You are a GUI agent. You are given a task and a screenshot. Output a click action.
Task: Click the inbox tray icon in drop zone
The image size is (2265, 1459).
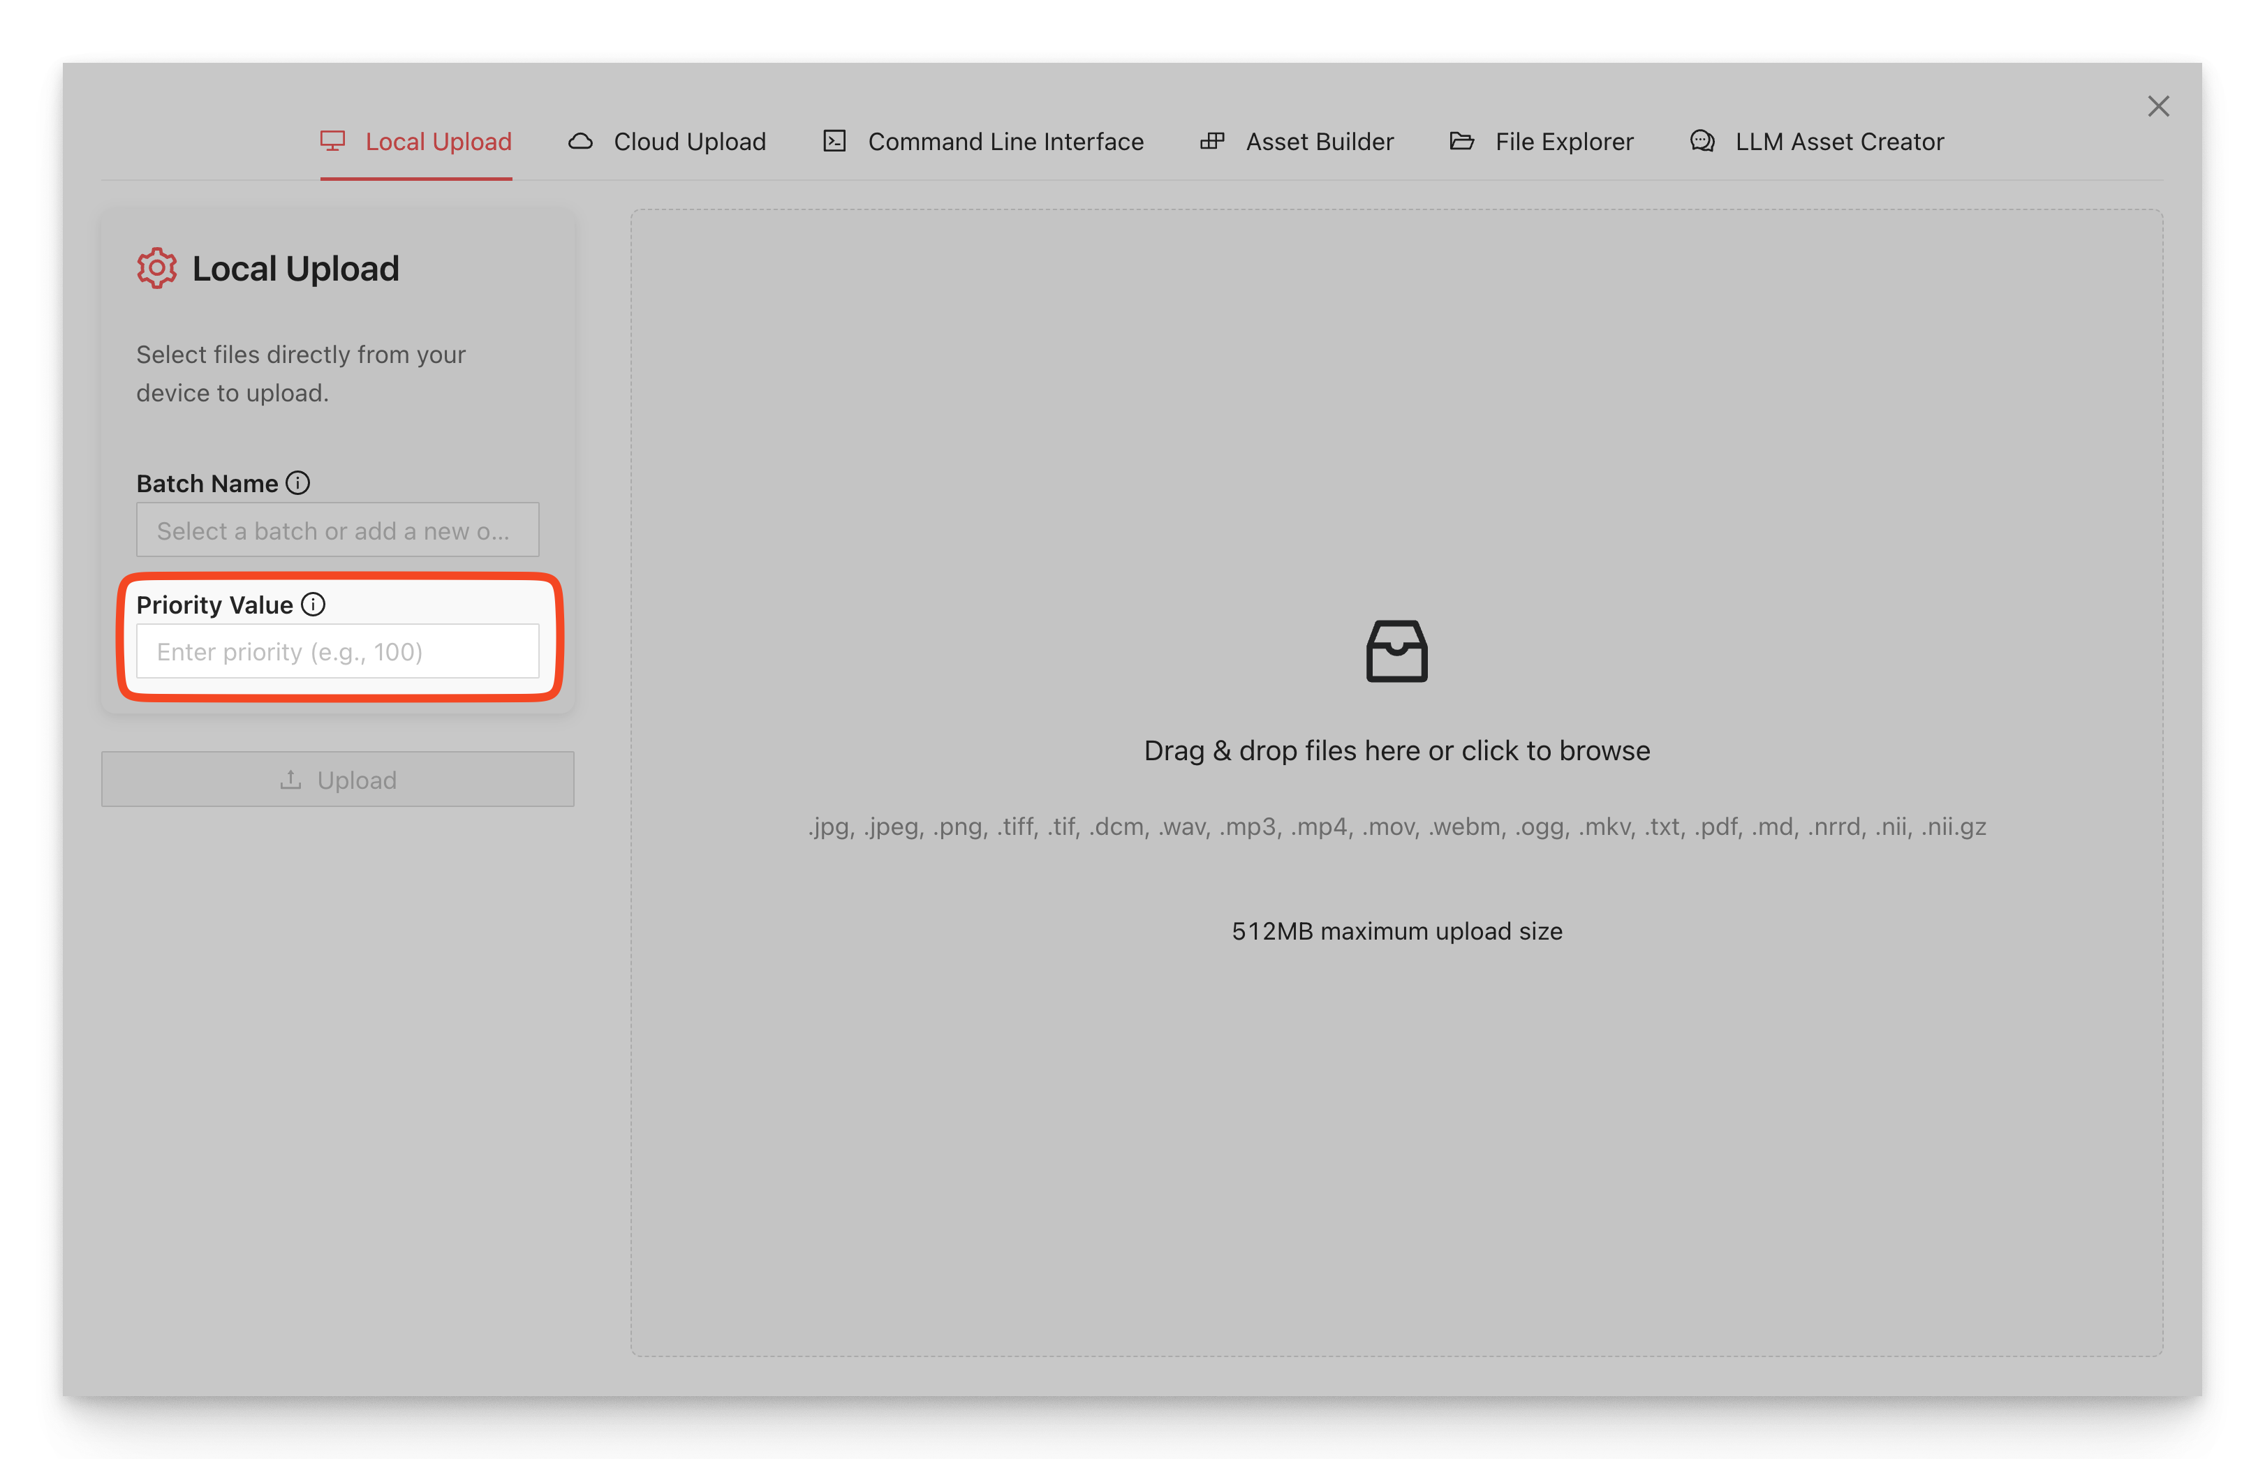[x=1396, y=651]
